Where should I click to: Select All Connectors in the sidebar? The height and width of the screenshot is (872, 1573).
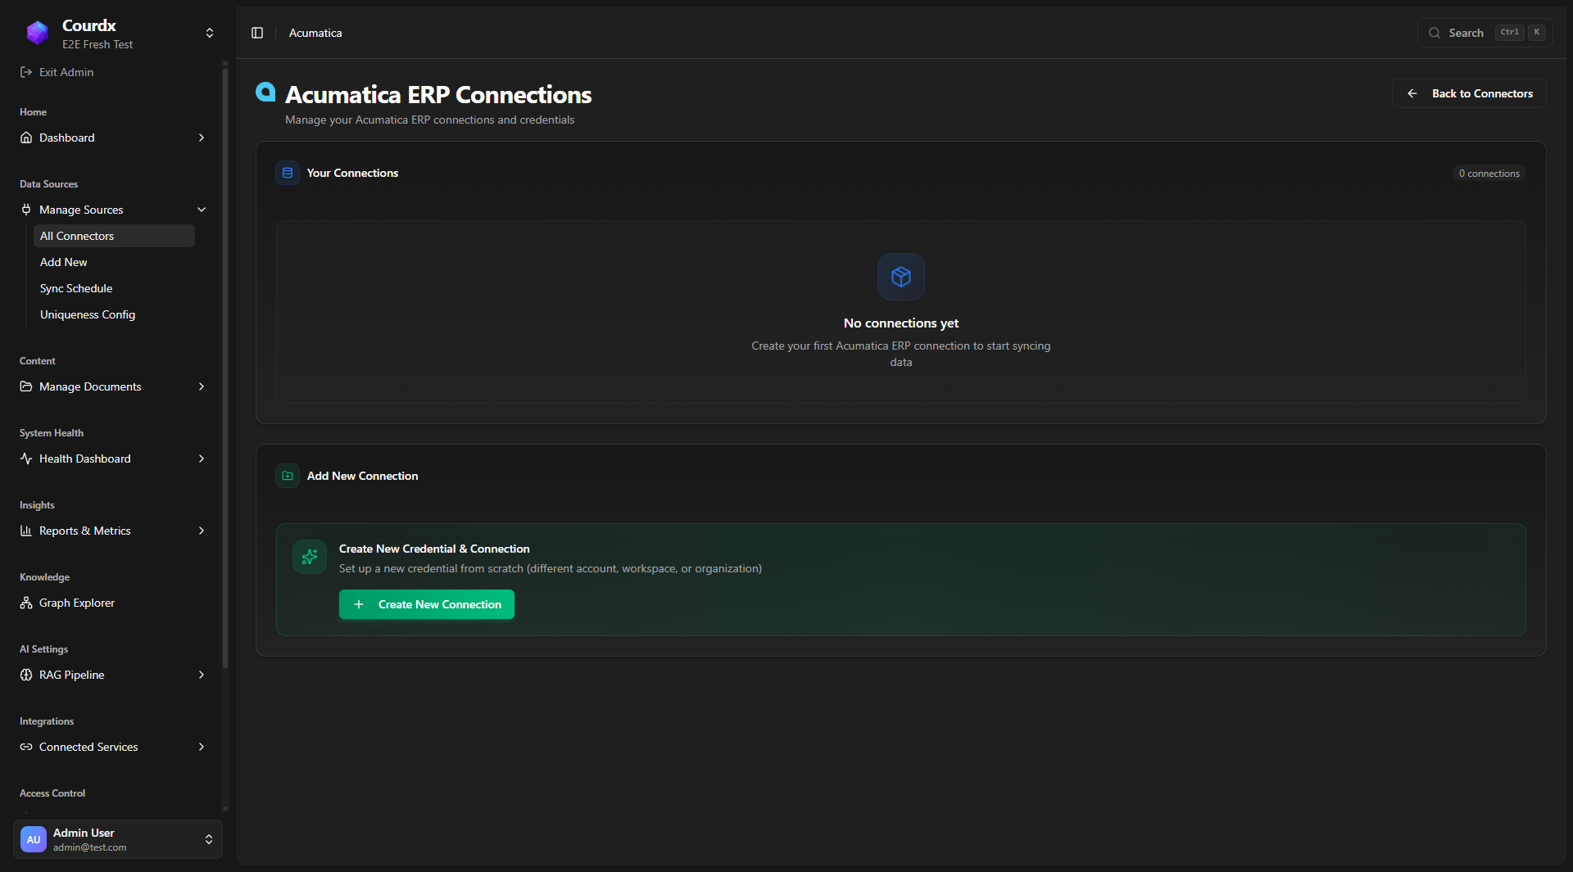76,236
